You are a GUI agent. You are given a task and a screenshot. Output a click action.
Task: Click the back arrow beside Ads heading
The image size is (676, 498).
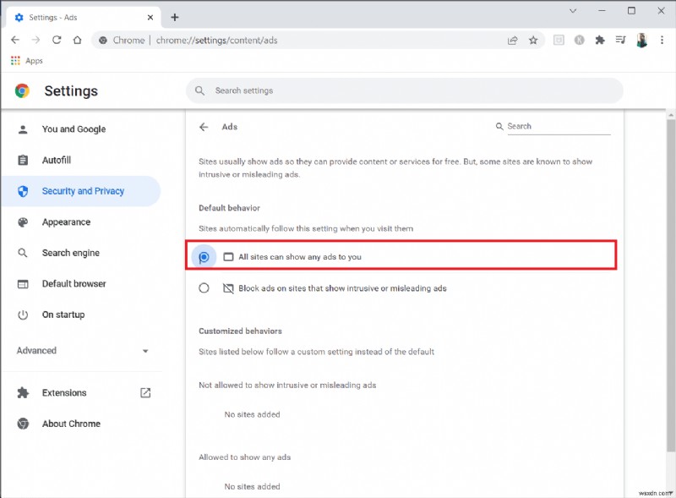click(x=204, y=127)
